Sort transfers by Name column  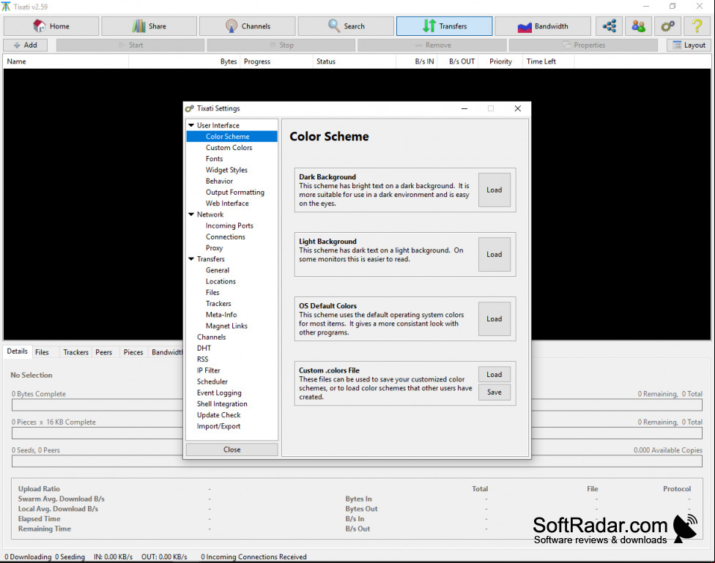pyautogui.click(x=66, y=61)
